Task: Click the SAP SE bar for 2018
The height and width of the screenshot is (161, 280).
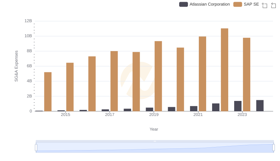Action: coord(136,82)
